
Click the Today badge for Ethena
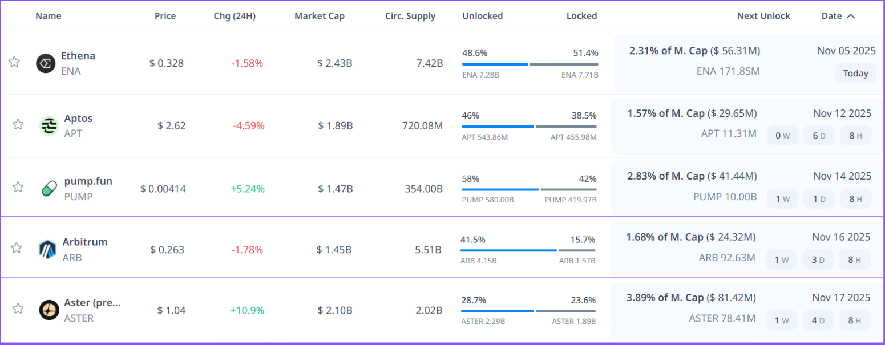click(855, 74)
